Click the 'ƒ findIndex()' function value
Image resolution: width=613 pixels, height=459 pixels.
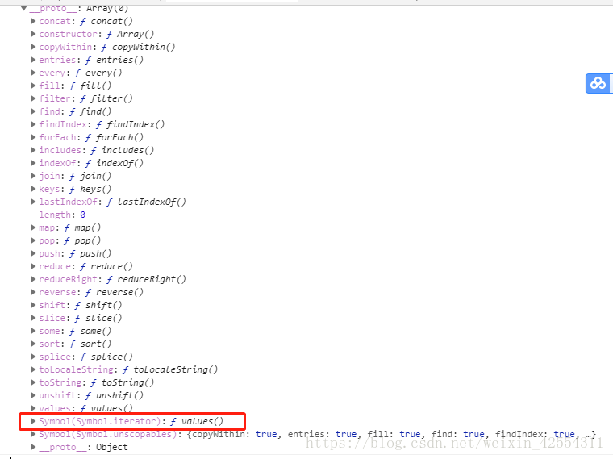tap(131, 124)
